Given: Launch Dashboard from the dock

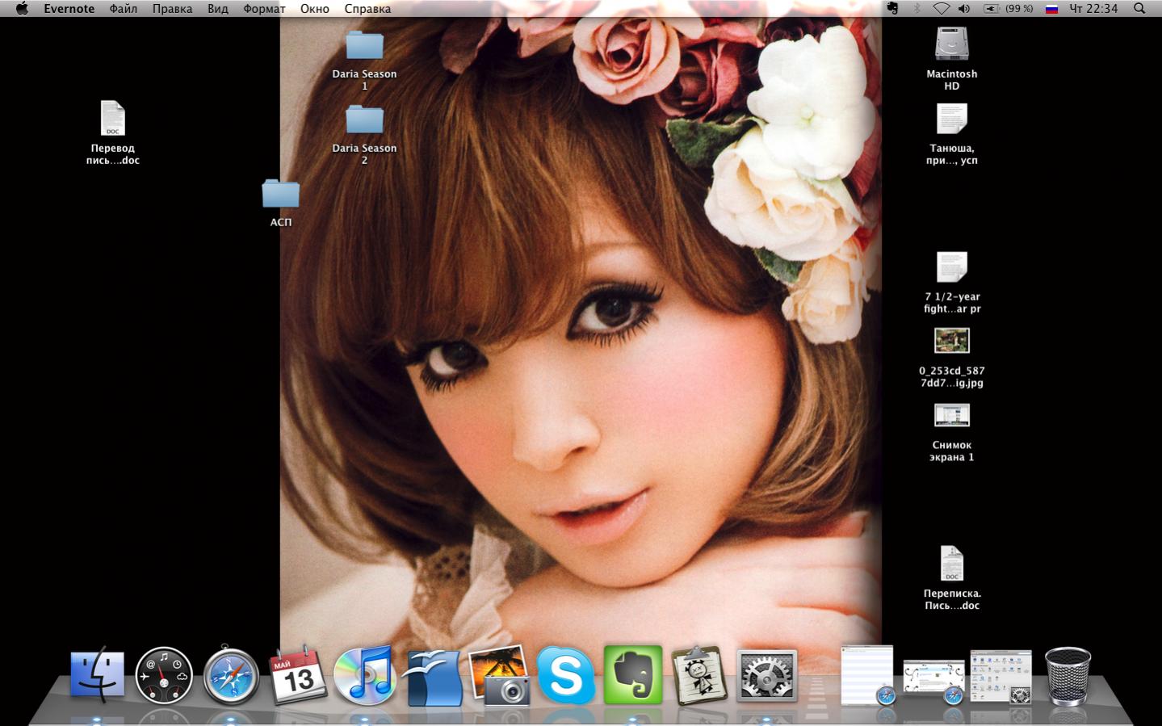Looking at the screenshot, I should click(164, 675).
